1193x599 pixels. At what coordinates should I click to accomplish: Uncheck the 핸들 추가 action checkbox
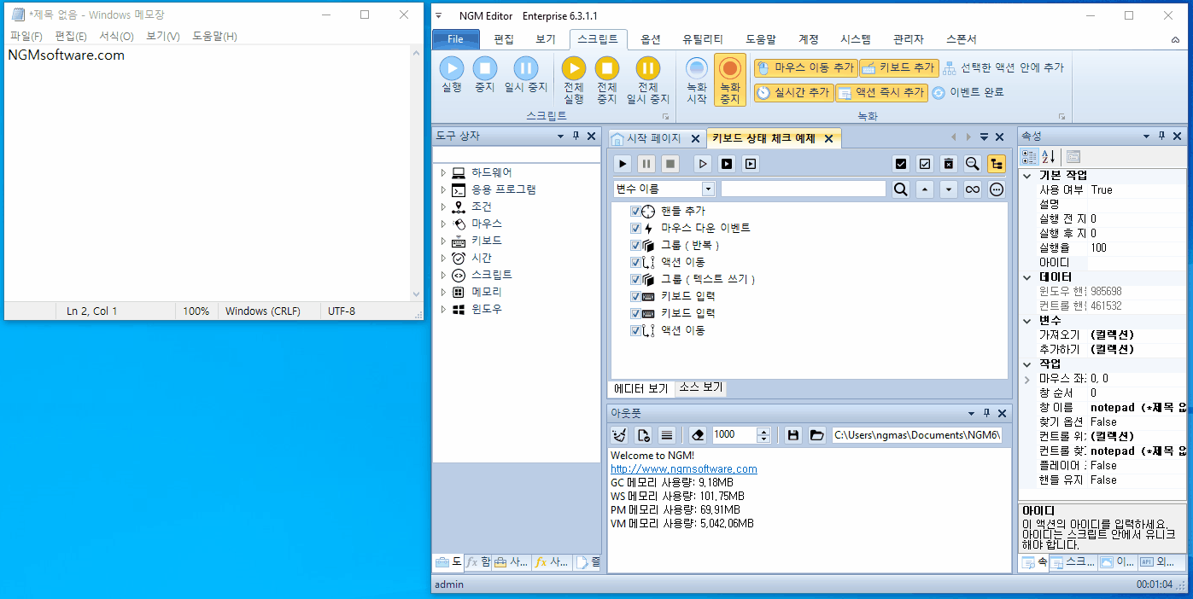[x=635, y=211]
